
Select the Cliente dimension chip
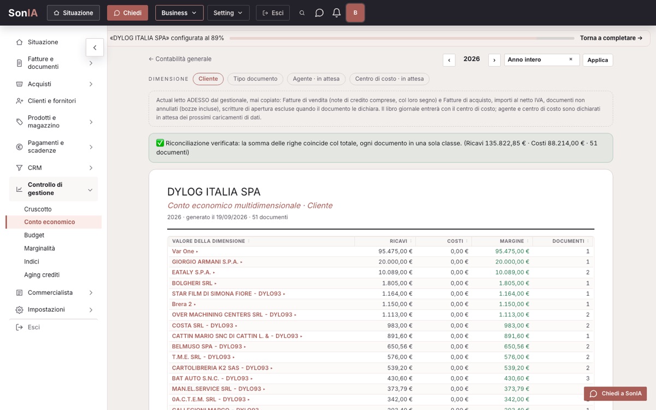[x=208, y=79]
